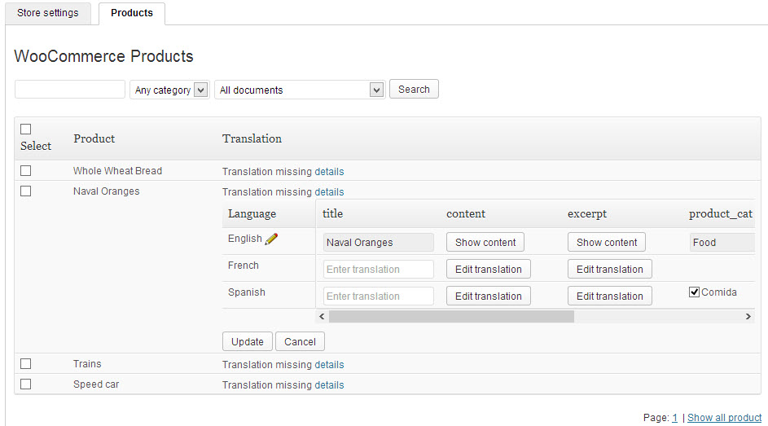Select the Products tab

coord(132,13)
